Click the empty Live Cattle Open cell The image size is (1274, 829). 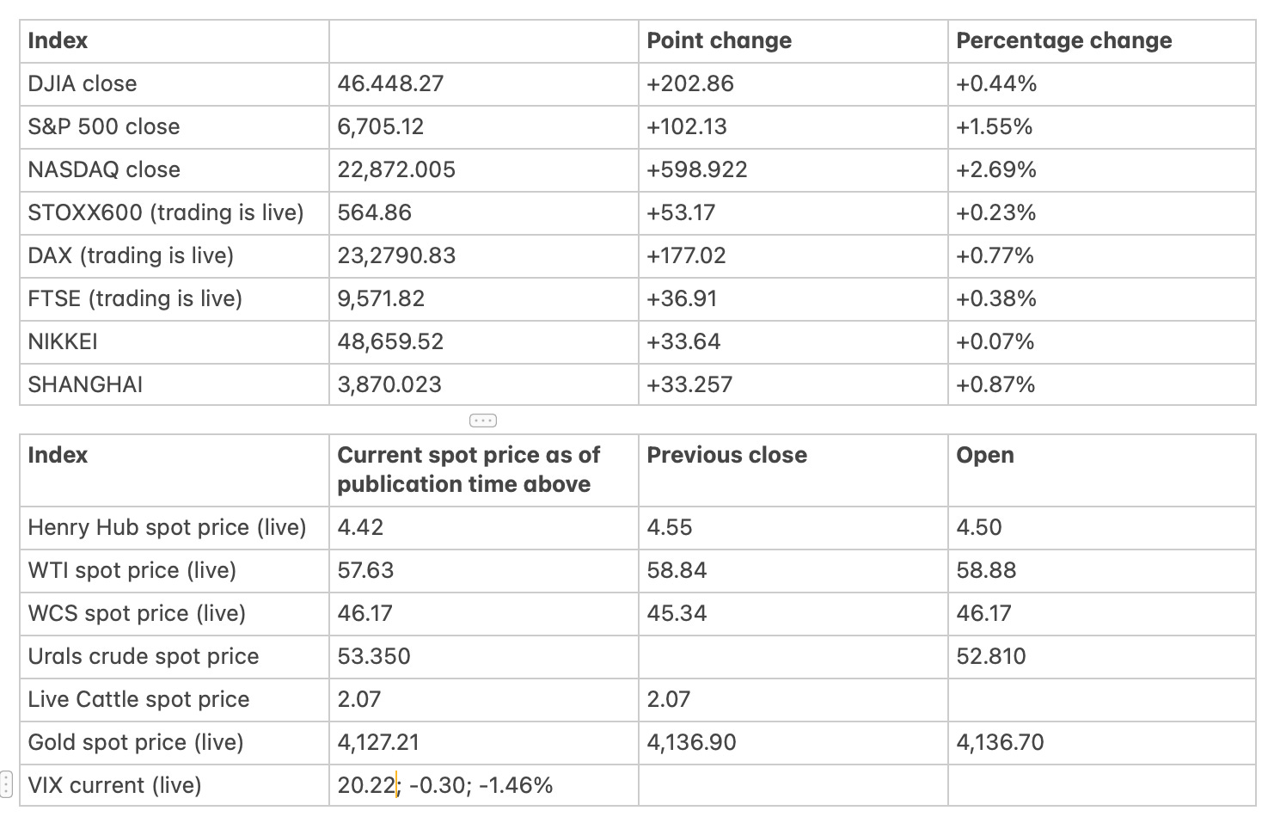click(x=1102, y=700)
